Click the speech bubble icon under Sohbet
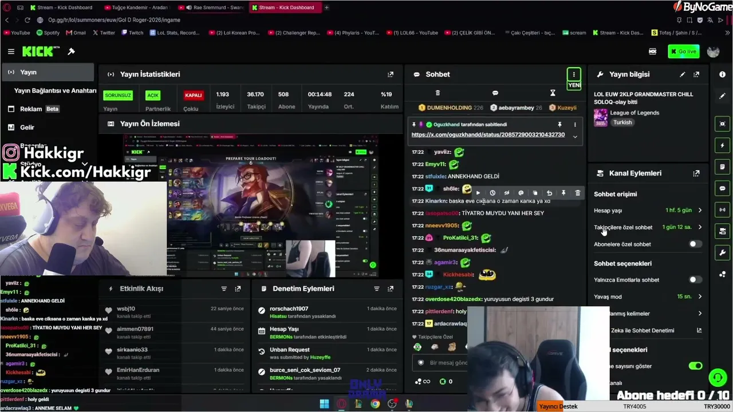This screenshot has height=412, width=733. pyautogui.click(x=495, y=93)
